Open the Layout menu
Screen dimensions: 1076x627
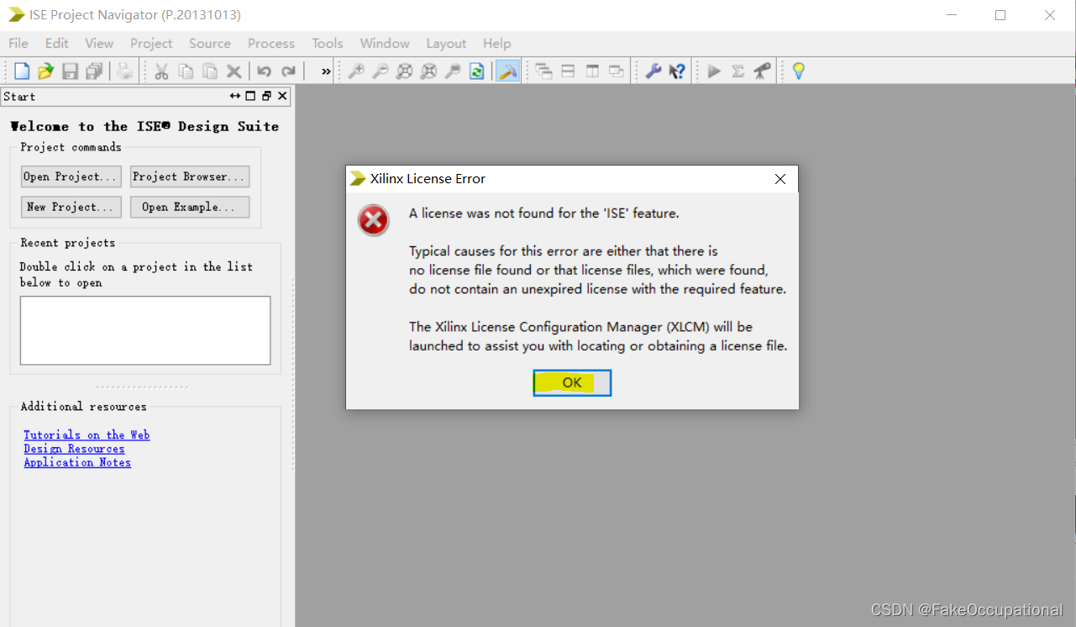[x=445, y=43]
